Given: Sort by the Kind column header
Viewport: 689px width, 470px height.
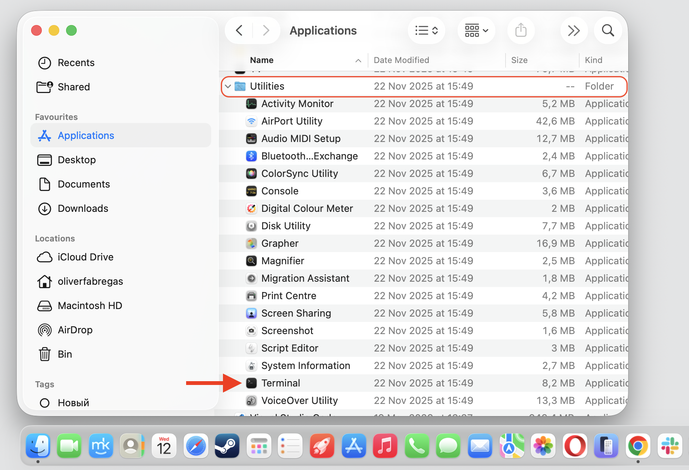Looking at the screenshot, I should pos(594,60).
